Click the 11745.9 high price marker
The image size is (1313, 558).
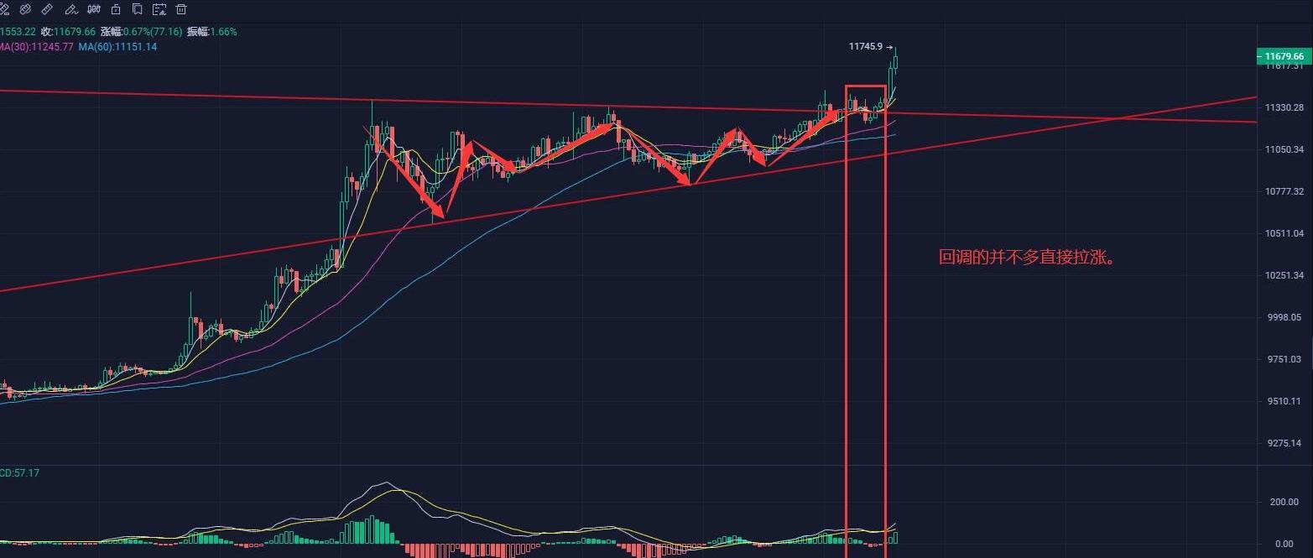(867, 48)
